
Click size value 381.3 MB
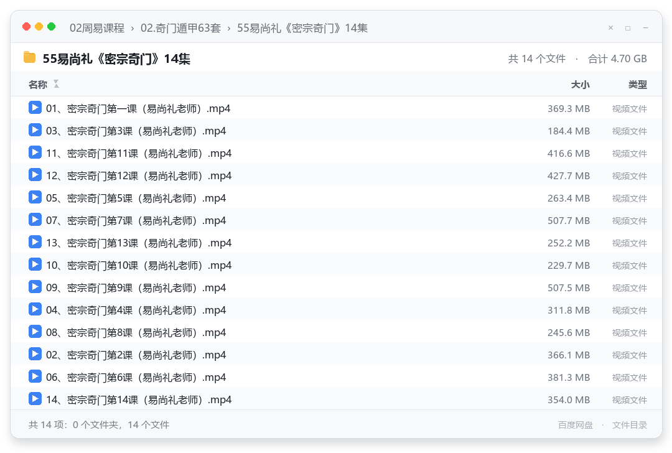point(568,378)
